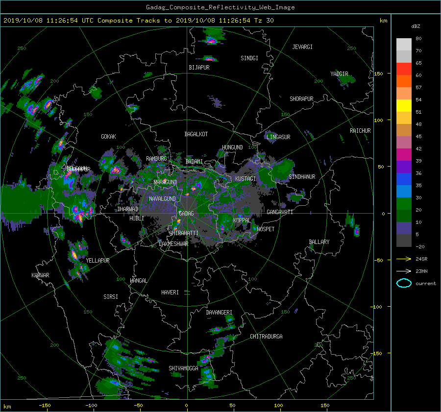The height and width of the screenshot is (412, 441).
Task: Click the 'KOPPAL' city label
Action: pos(242,220)
